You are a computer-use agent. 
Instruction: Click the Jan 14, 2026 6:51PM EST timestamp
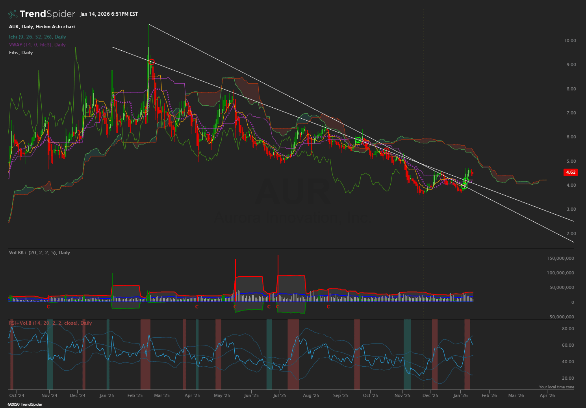coord(109,14)
